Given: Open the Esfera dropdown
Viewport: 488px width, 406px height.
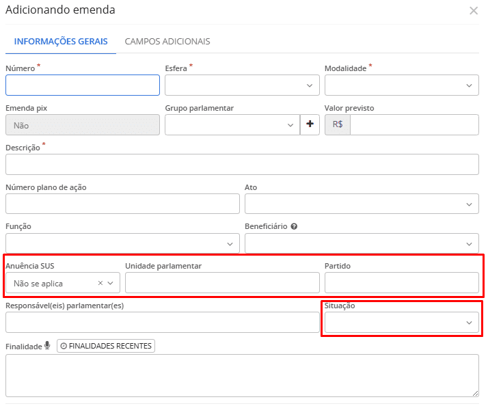Looking at the screenshot, I should [x=242, y=85].
